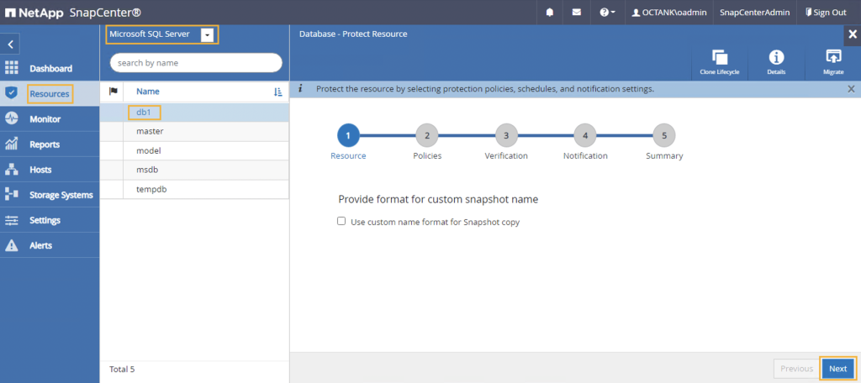861x383 pixels.
Task: Open the help question mark menu
Action: [x=607, y=12]
